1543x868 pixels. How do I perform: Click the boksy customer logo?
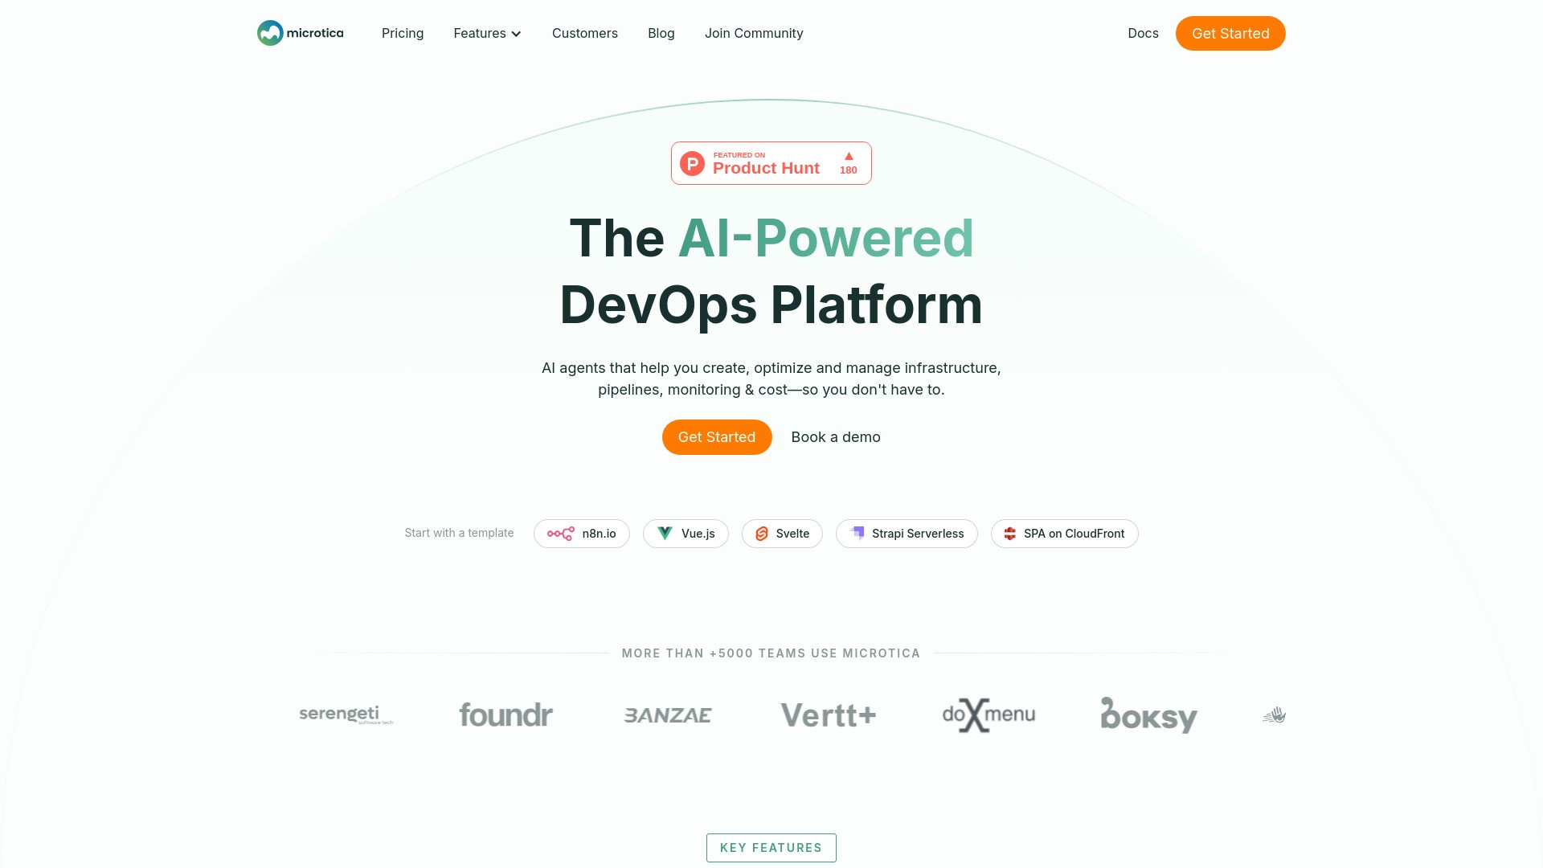[x=1148, y=714]
